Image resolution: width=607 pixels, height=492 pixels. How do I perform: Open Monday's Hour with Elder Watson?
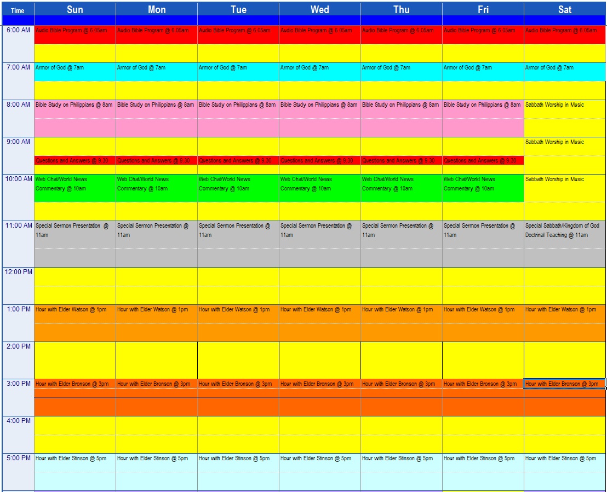(156, 310)
